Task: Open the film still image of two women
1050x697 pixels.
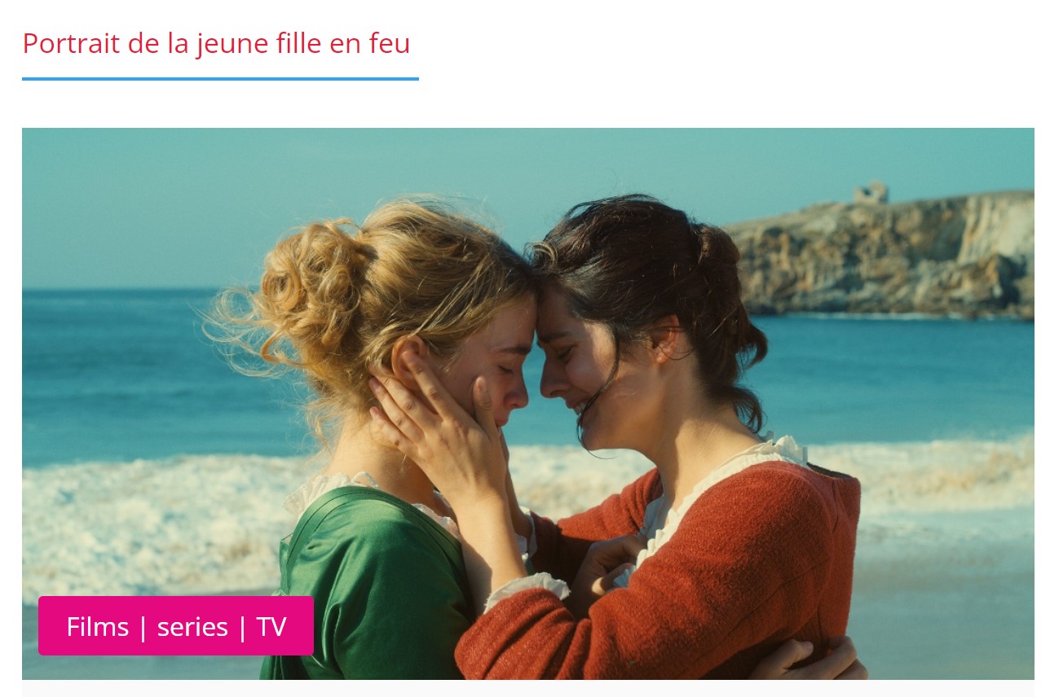Action: click(527, 403)
